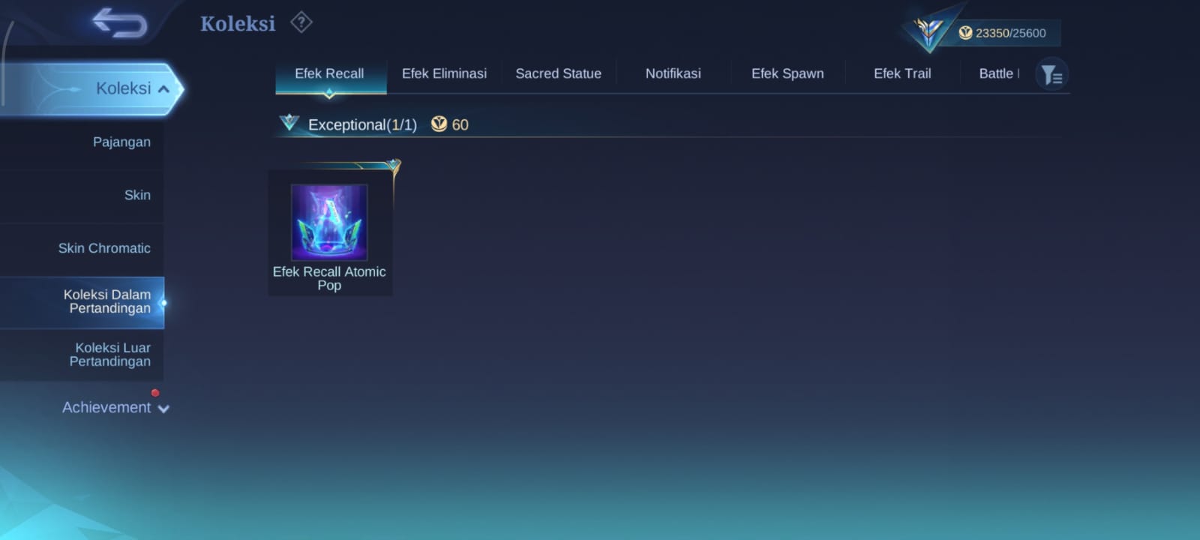
Task: Switch to the Sacred Statue tab
Action: pos(558,73)
